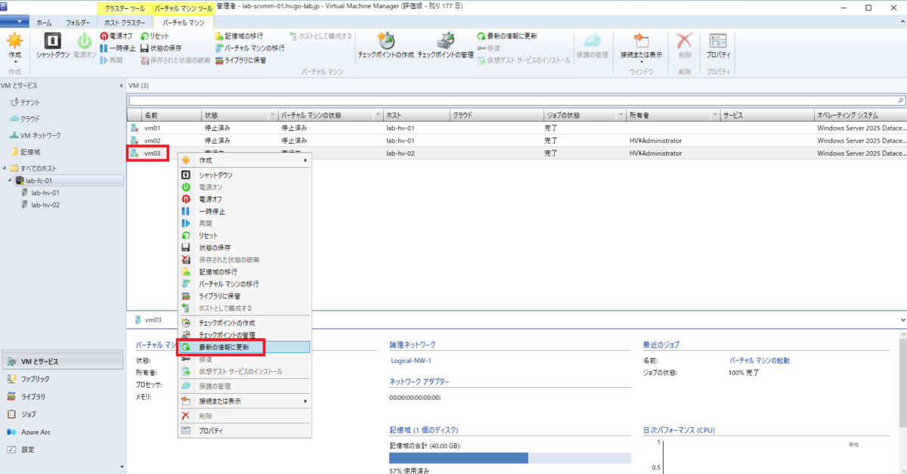Choose リセット in context menu

coord(245,235)
